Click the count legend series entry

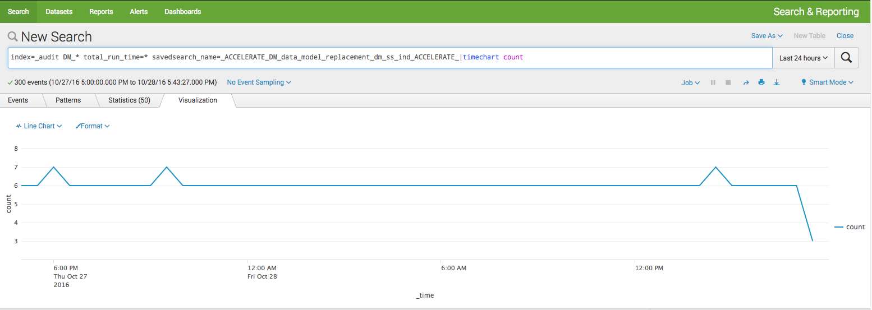(850, 227)
